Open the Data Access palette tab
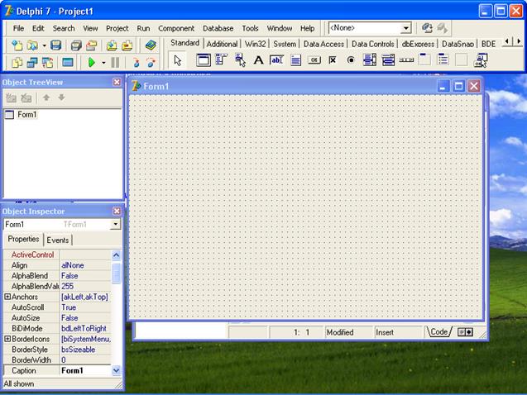Image resolution: width=527 pixels, height=395 pixels. tap(323, 44)
